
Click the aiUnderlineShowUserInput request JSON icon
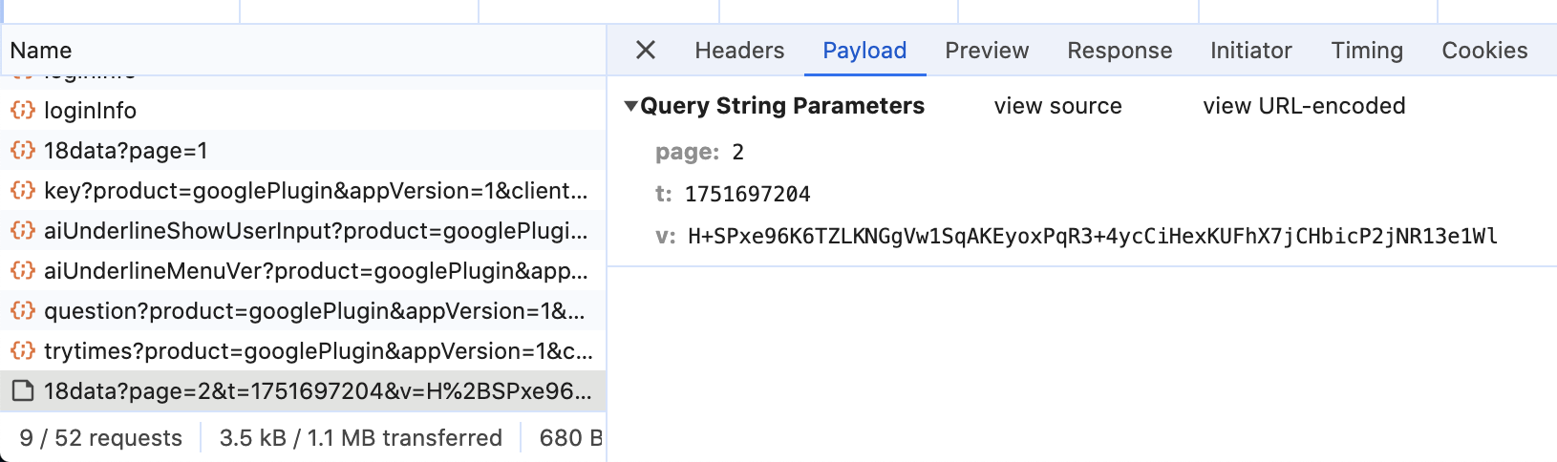pos(23,231)
